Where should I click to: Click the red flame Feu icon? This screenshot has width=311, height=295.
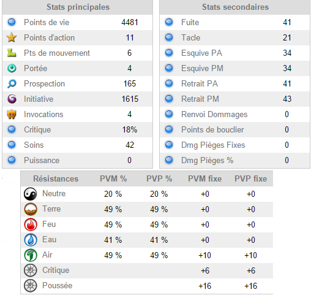[x=31, y=224]
